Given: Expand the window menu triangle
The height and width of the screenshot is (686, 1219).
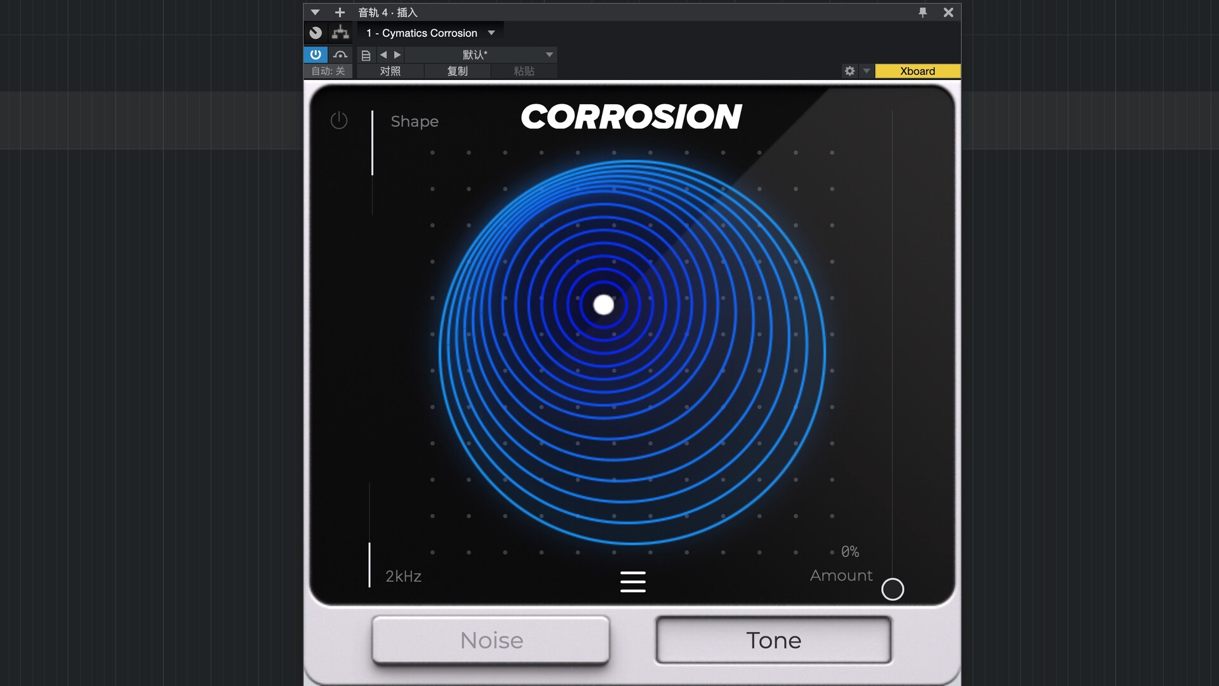Looking at the screenshot, I should (315, 12).
